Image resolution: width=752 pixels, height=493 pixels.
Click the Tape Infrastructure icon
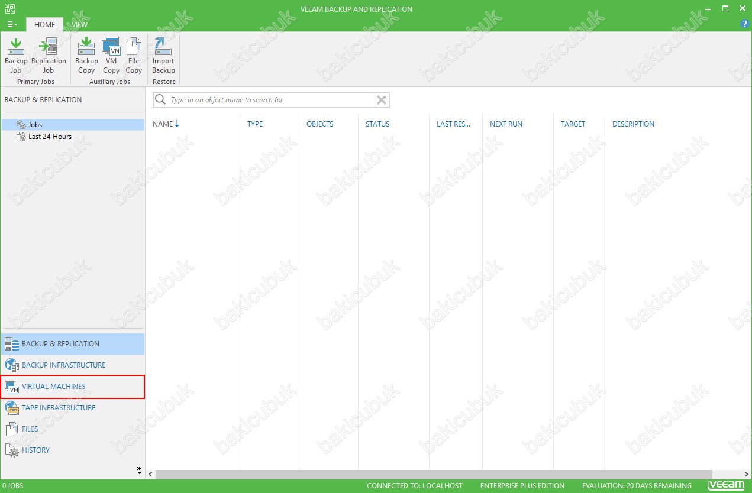[12, 408]
